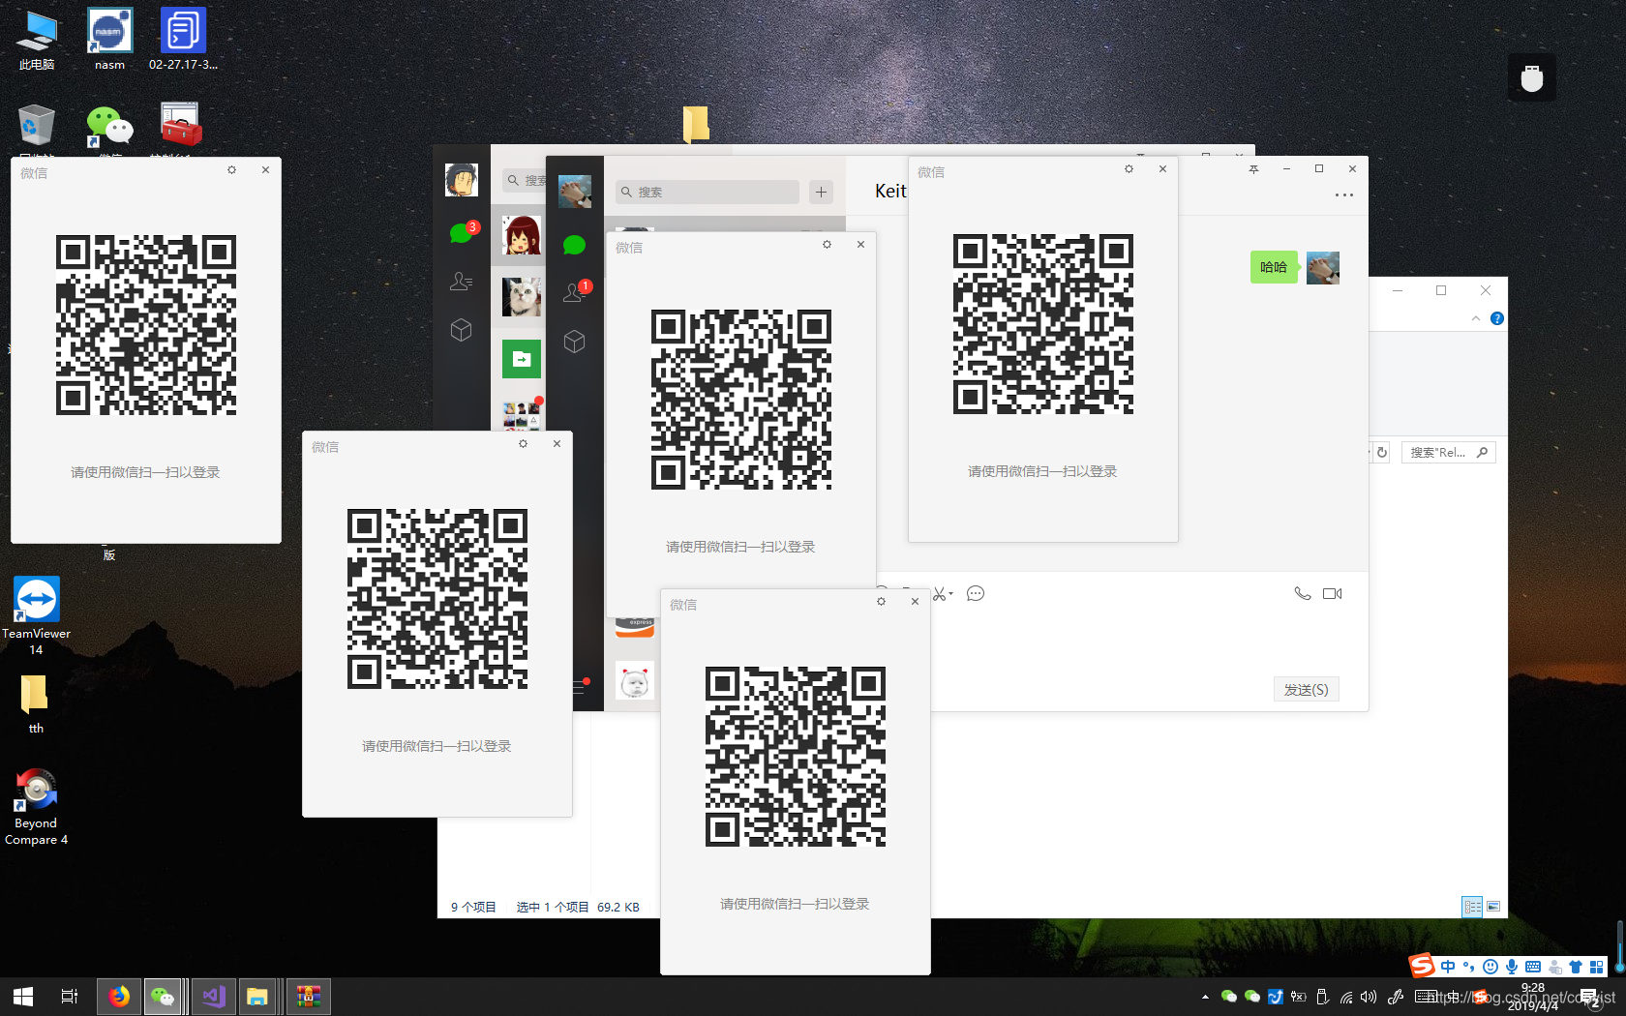The image size is (1626, 1016).
Task: Click 9 个项目 status text in Explorer
Action: tap(473, 907)
